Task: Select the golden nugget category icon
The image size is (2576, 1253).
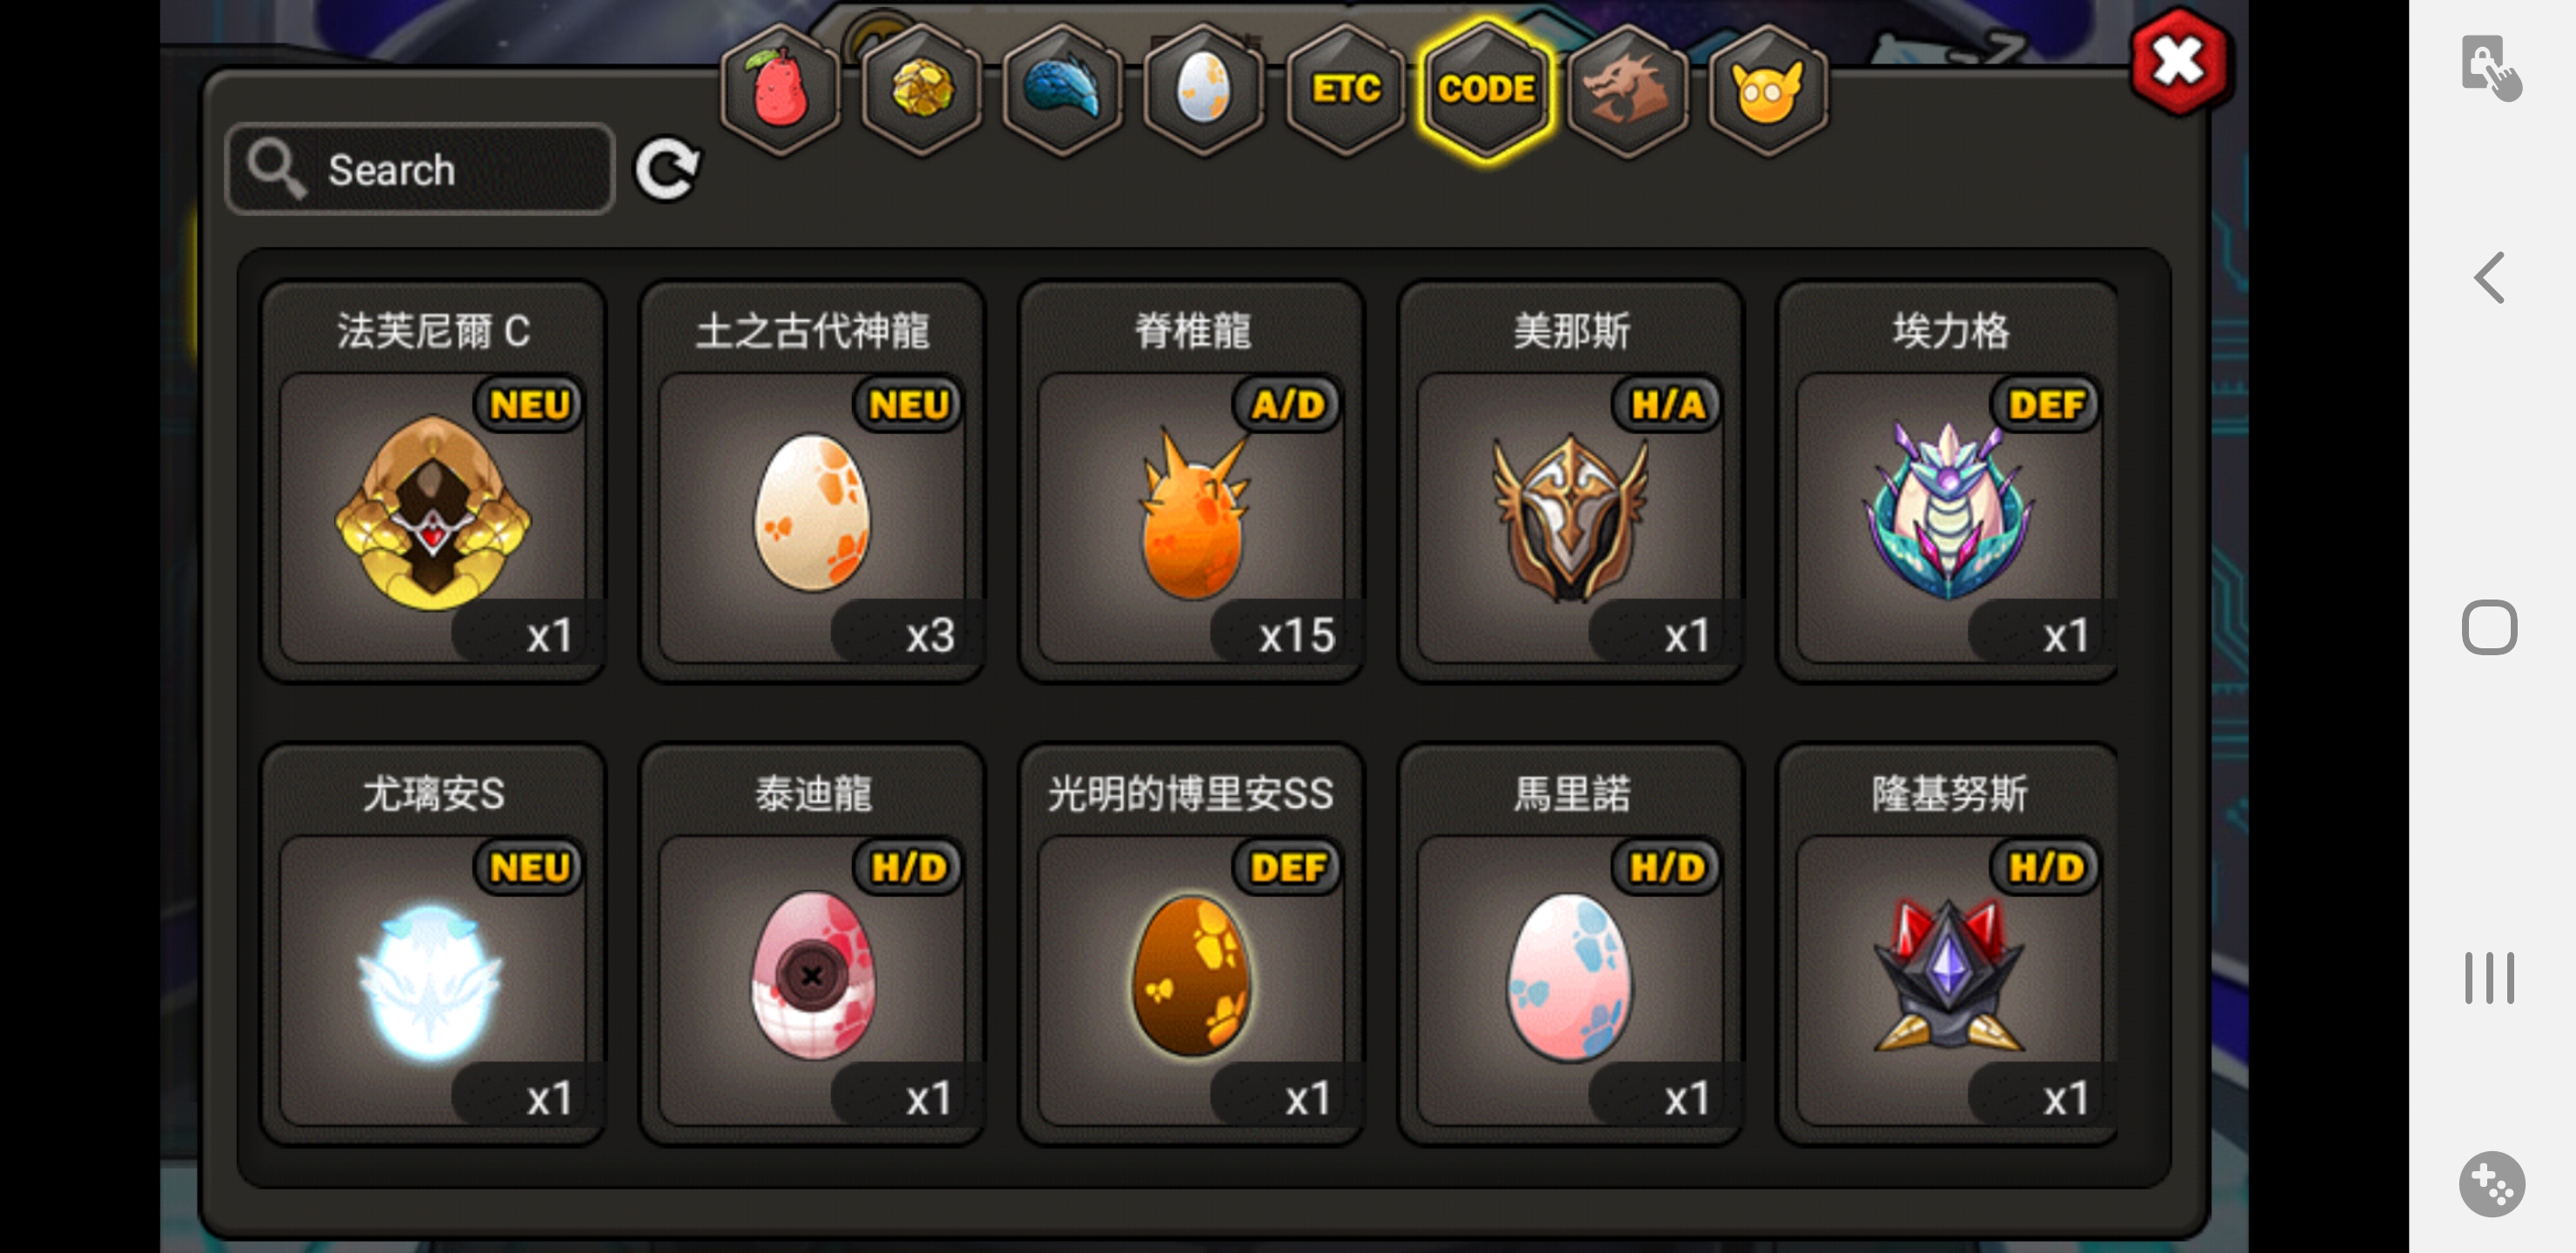Action: tap(921, 89)
